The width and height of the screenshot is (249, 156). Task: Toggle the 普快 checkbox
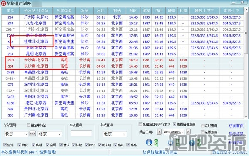click(x=61, y=145)
